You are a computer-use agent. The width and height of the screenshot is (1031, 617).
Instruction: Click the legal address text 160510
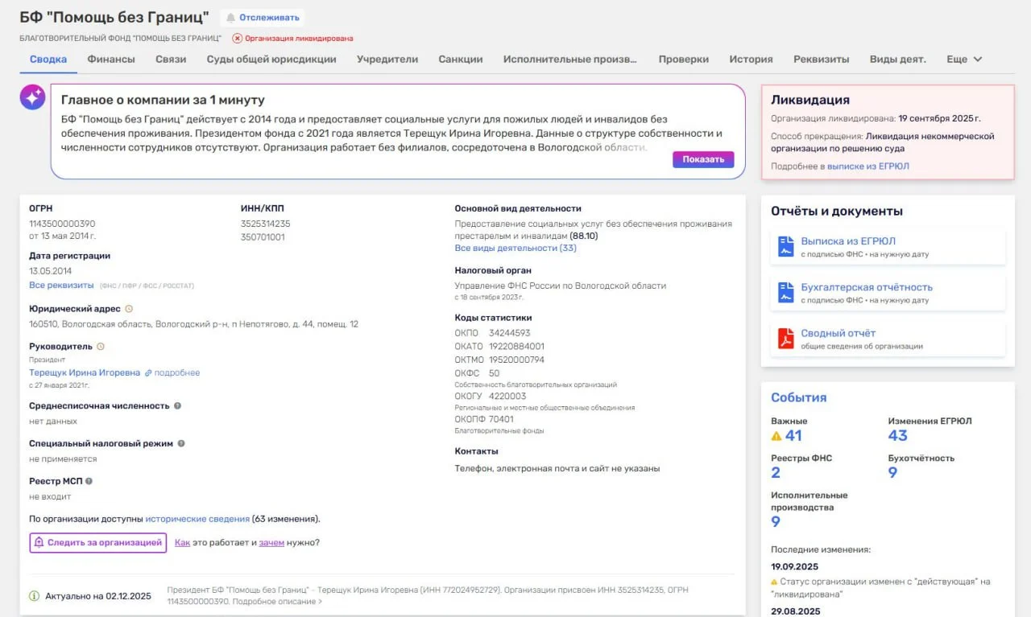pyautogui.click(x=193, y=324)
